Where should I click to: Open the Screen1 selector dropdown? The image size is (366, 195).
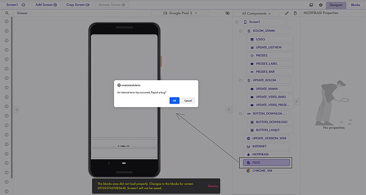pos(15,5)
